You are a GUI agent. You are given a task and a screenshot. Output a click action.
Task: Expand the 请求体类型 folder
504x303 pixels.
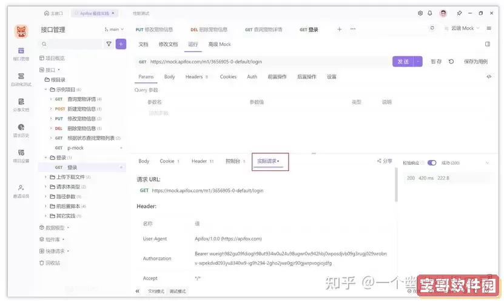pos(45,187)
